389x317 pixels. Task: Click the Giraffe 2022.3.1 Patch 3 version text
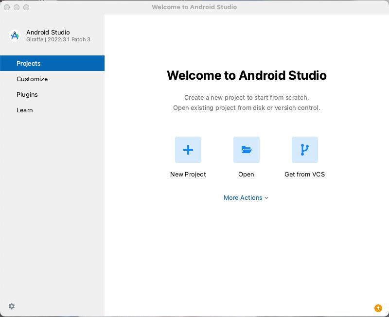click(x=58, y=39)
